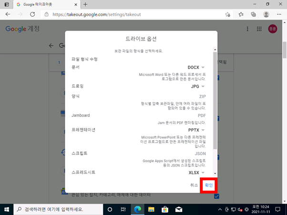Viewport: 287px width, 215px height.
Task: Click the lock icon in address bar
Action: point(47,14)
